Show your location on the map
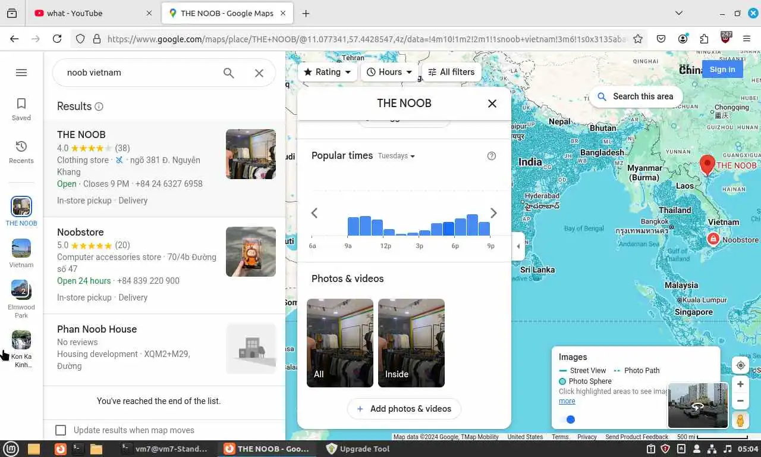Screen dimensions: 761x457 (740, 365)
